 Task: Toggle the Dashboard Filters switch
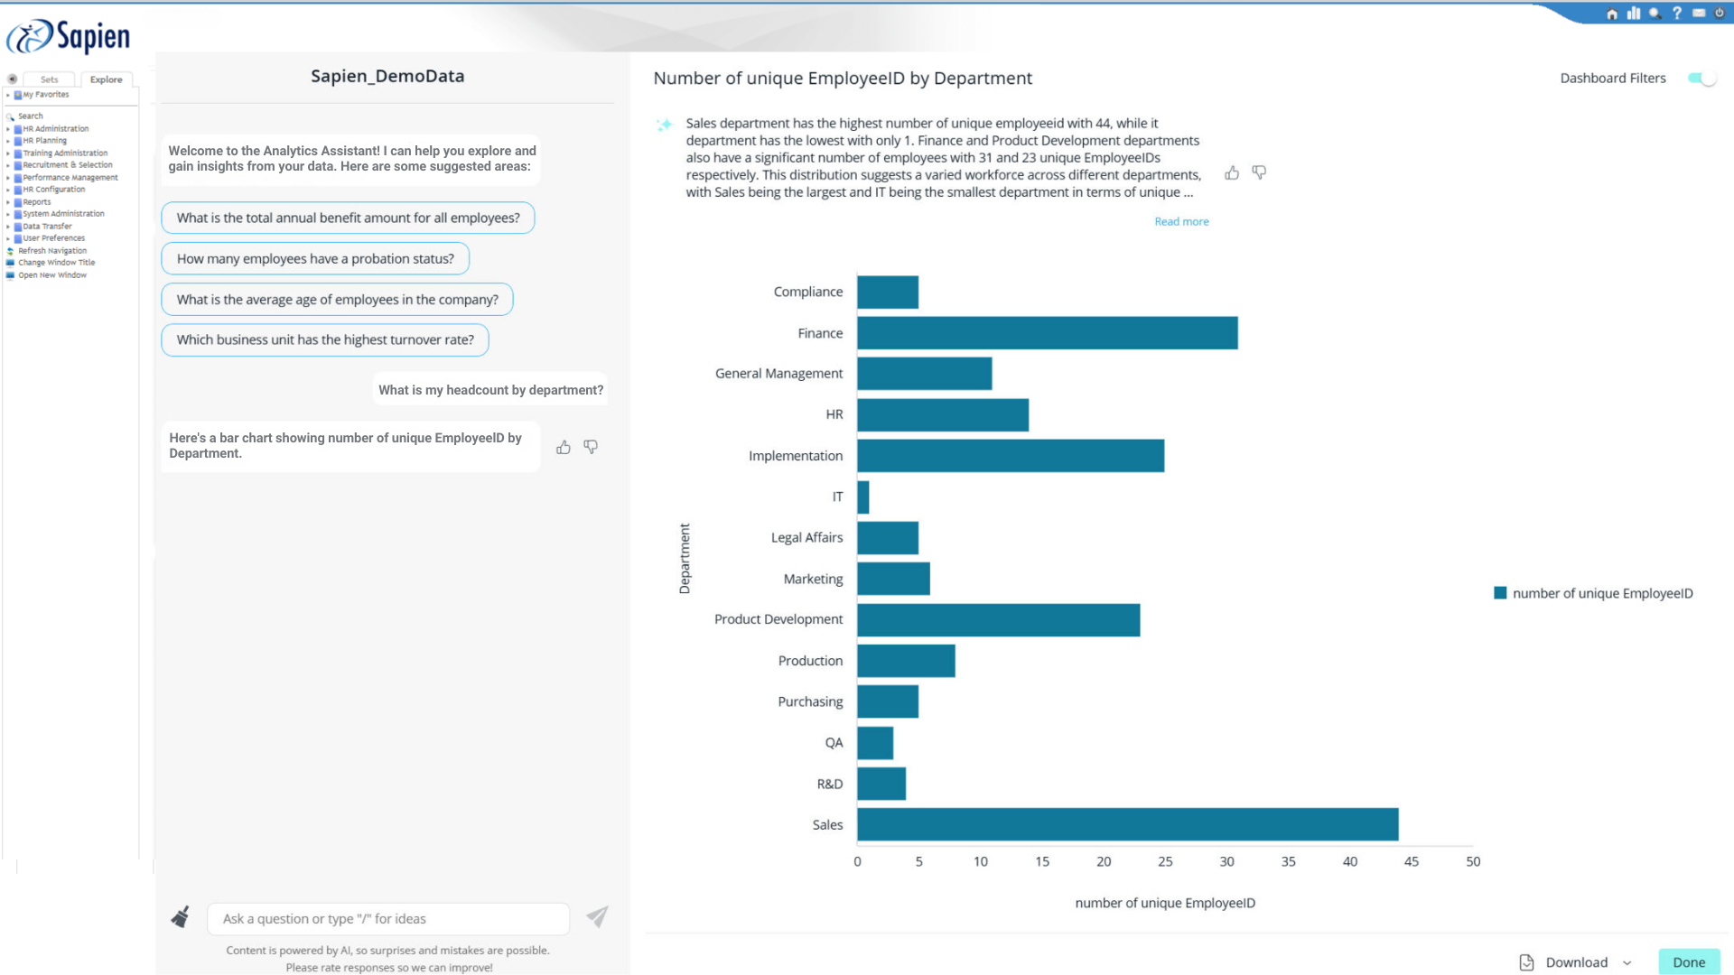pos(1701,79)
